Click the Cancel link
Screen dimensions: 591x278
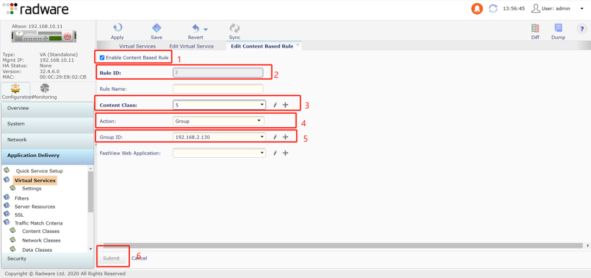coord(139,258)
